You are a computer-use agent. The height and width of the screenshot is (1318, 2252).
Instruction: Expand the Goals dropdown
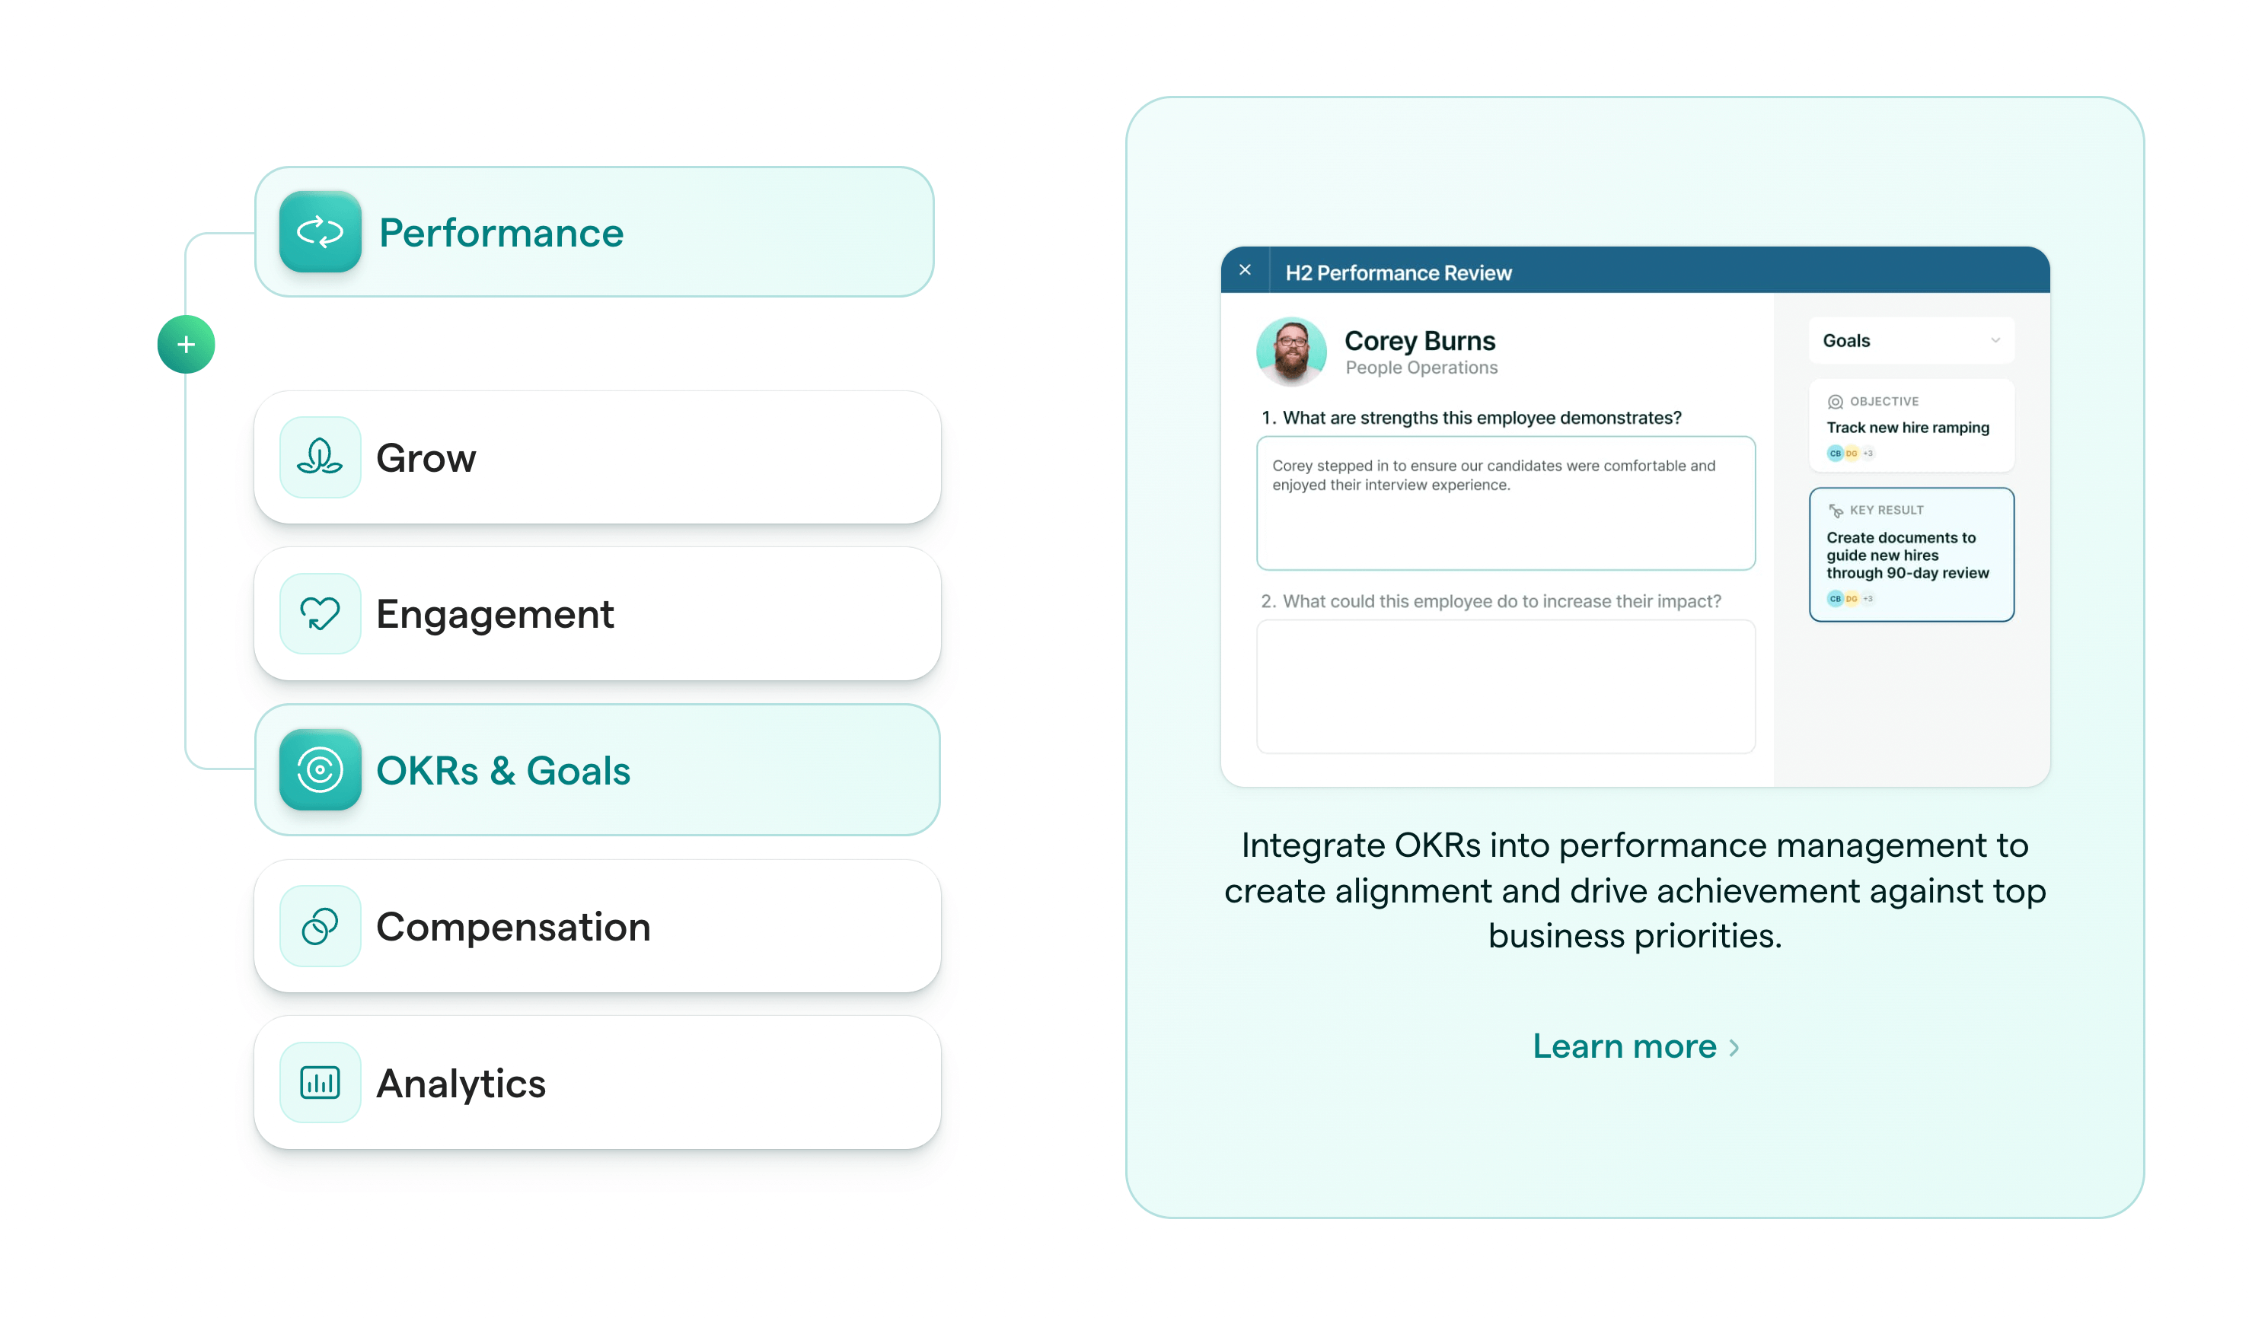[x=1911, y=341]
